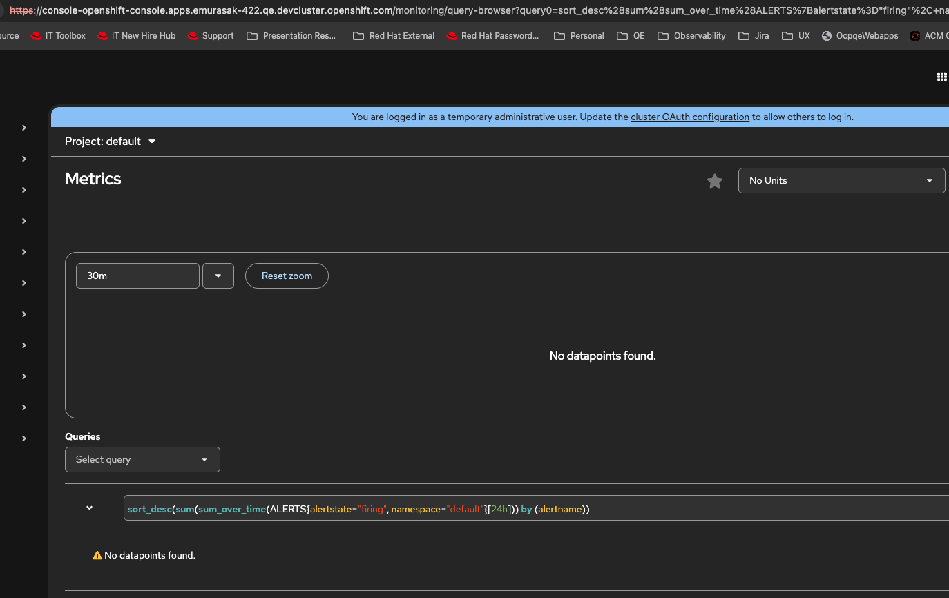Open the Personal bookmark folder

click(x=579, y=36)
